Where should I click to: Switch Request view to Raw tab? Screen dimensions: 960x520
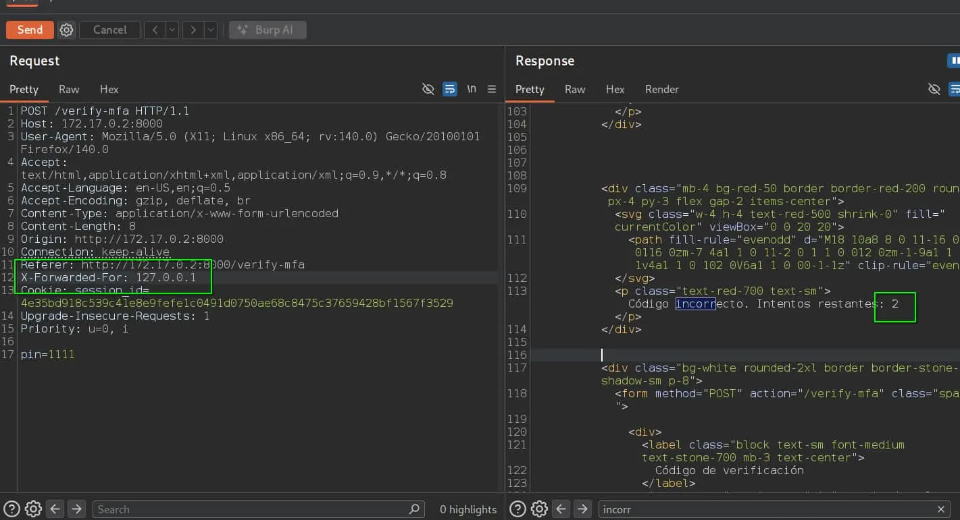pos(69,89)
